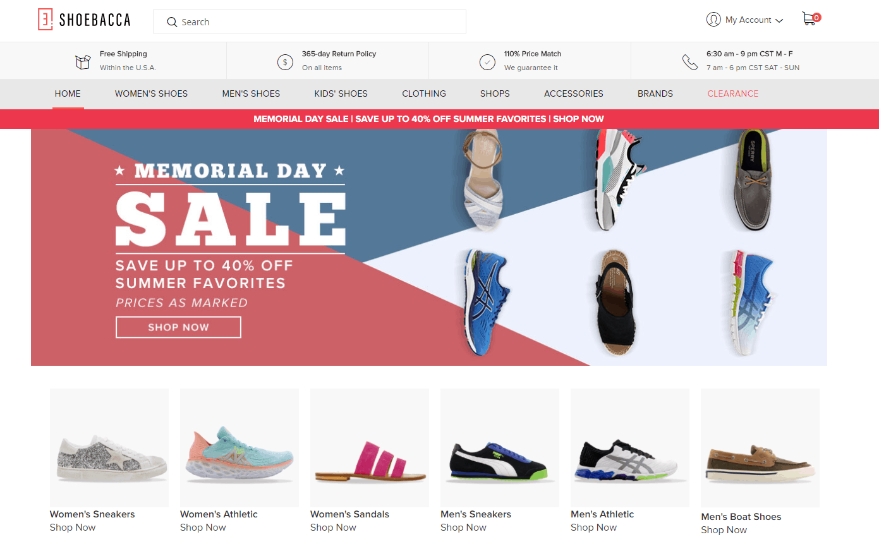
Task: Click Shop Now under Men's Sneakers
Action: (x=463, y=528)
